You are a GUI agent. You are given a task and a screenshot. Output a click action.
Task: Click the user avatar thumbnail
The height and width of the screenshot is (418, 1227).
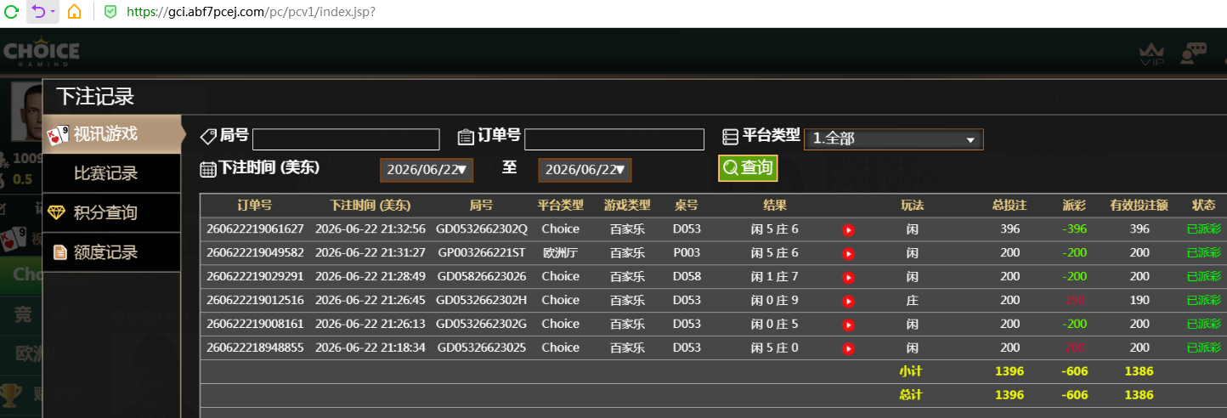pos(25,113)
